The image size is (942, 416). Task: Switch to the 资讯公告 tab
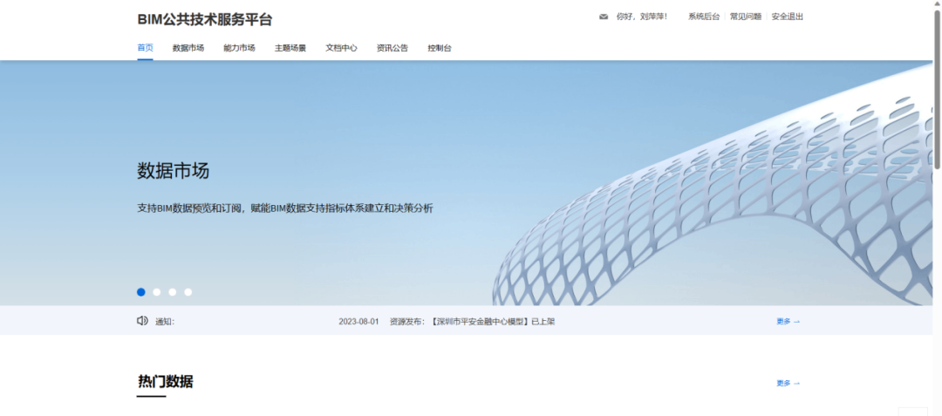pyautogui.click(x=392, y=48)
